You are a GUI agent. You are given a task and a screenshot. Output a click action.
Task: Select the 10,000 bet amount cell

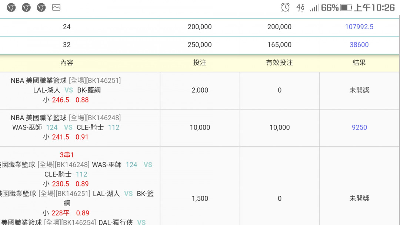tap(200, 127)
